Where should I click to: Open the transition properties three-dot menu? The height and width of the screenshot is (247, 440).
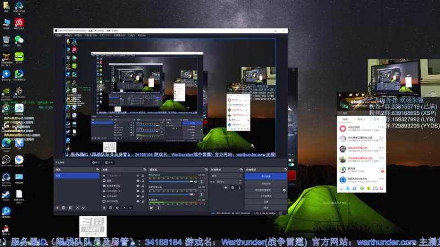click(x=239, y=188)
